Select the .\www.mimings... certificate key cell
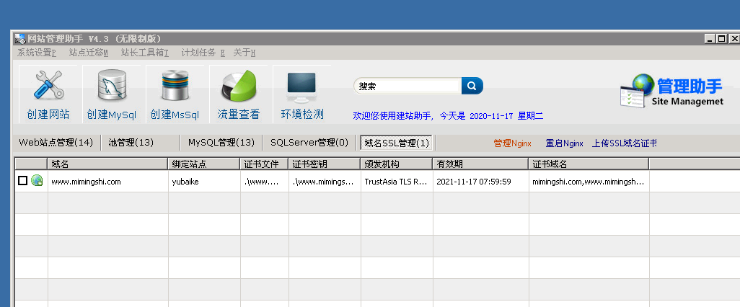740x307 pixels. tap(323, 182)
